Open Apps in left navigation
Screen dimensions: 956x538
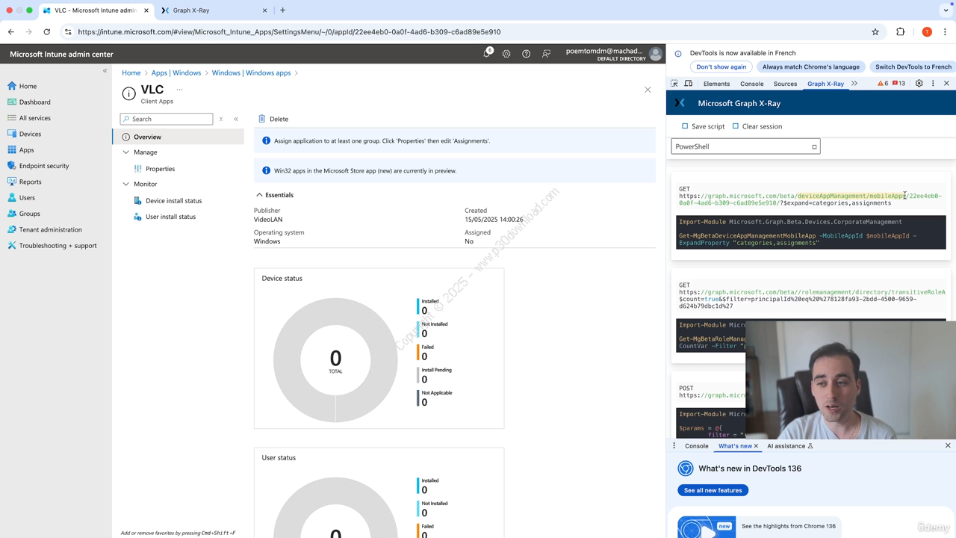point(26,149)
